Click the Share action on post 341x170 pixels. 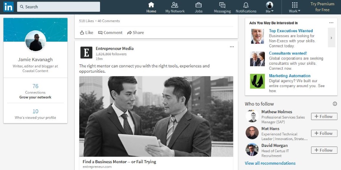coord(136,33)
